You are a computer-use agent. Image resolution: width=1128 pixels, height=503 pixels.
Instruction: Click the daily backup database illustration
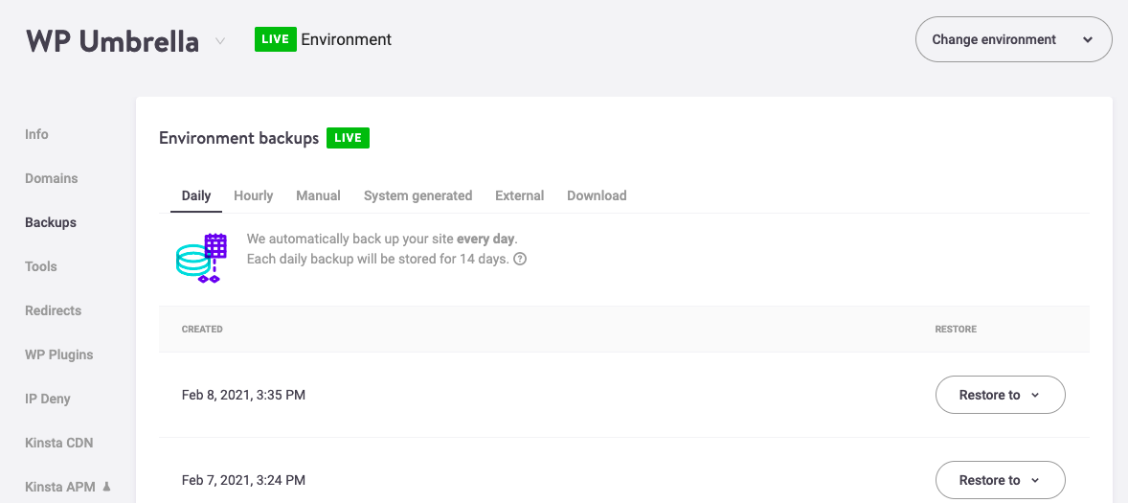(x=202, y=258)
